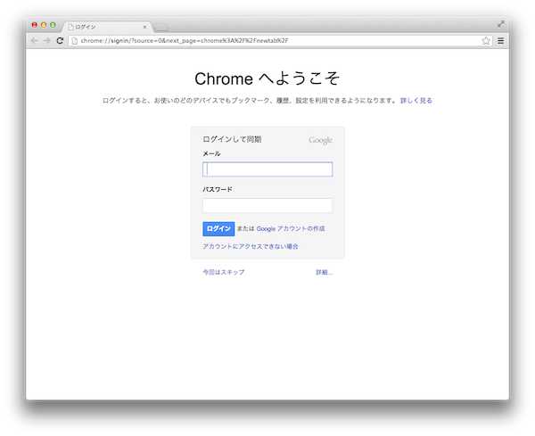Open the 詳細... link

click(x=324, y=272)
